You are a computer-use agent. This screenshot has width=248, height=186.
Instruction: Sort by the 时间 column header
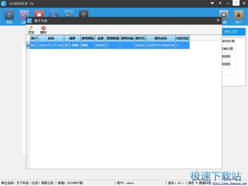tap(51, 38)
